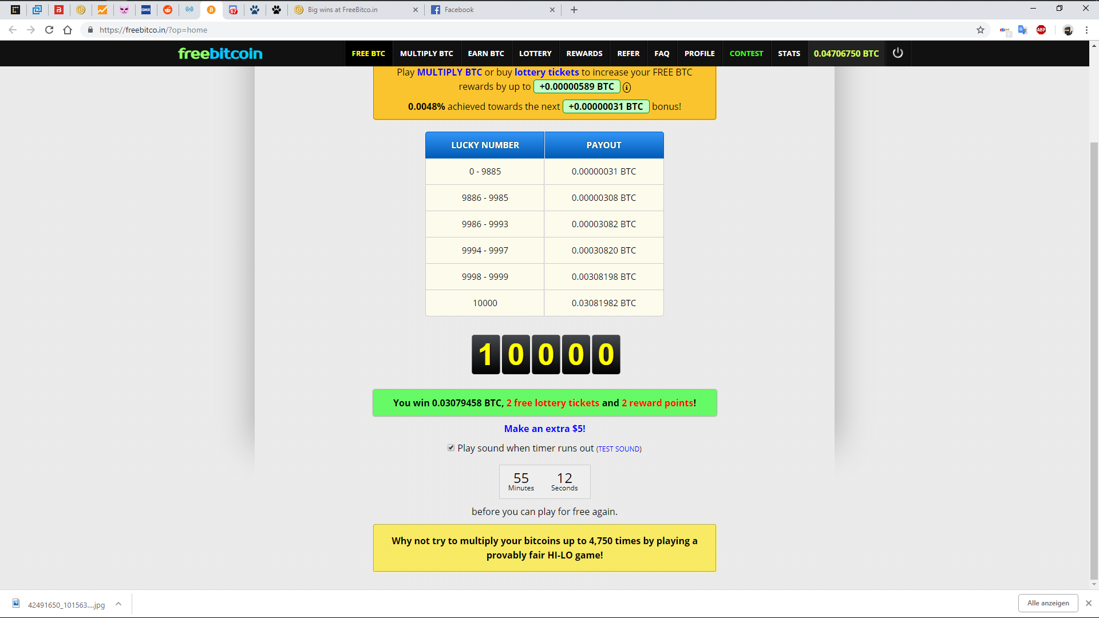Open the pinned gold bitcoin coin tab
The height and width of the screenshot is (618, 1099).
81,10
